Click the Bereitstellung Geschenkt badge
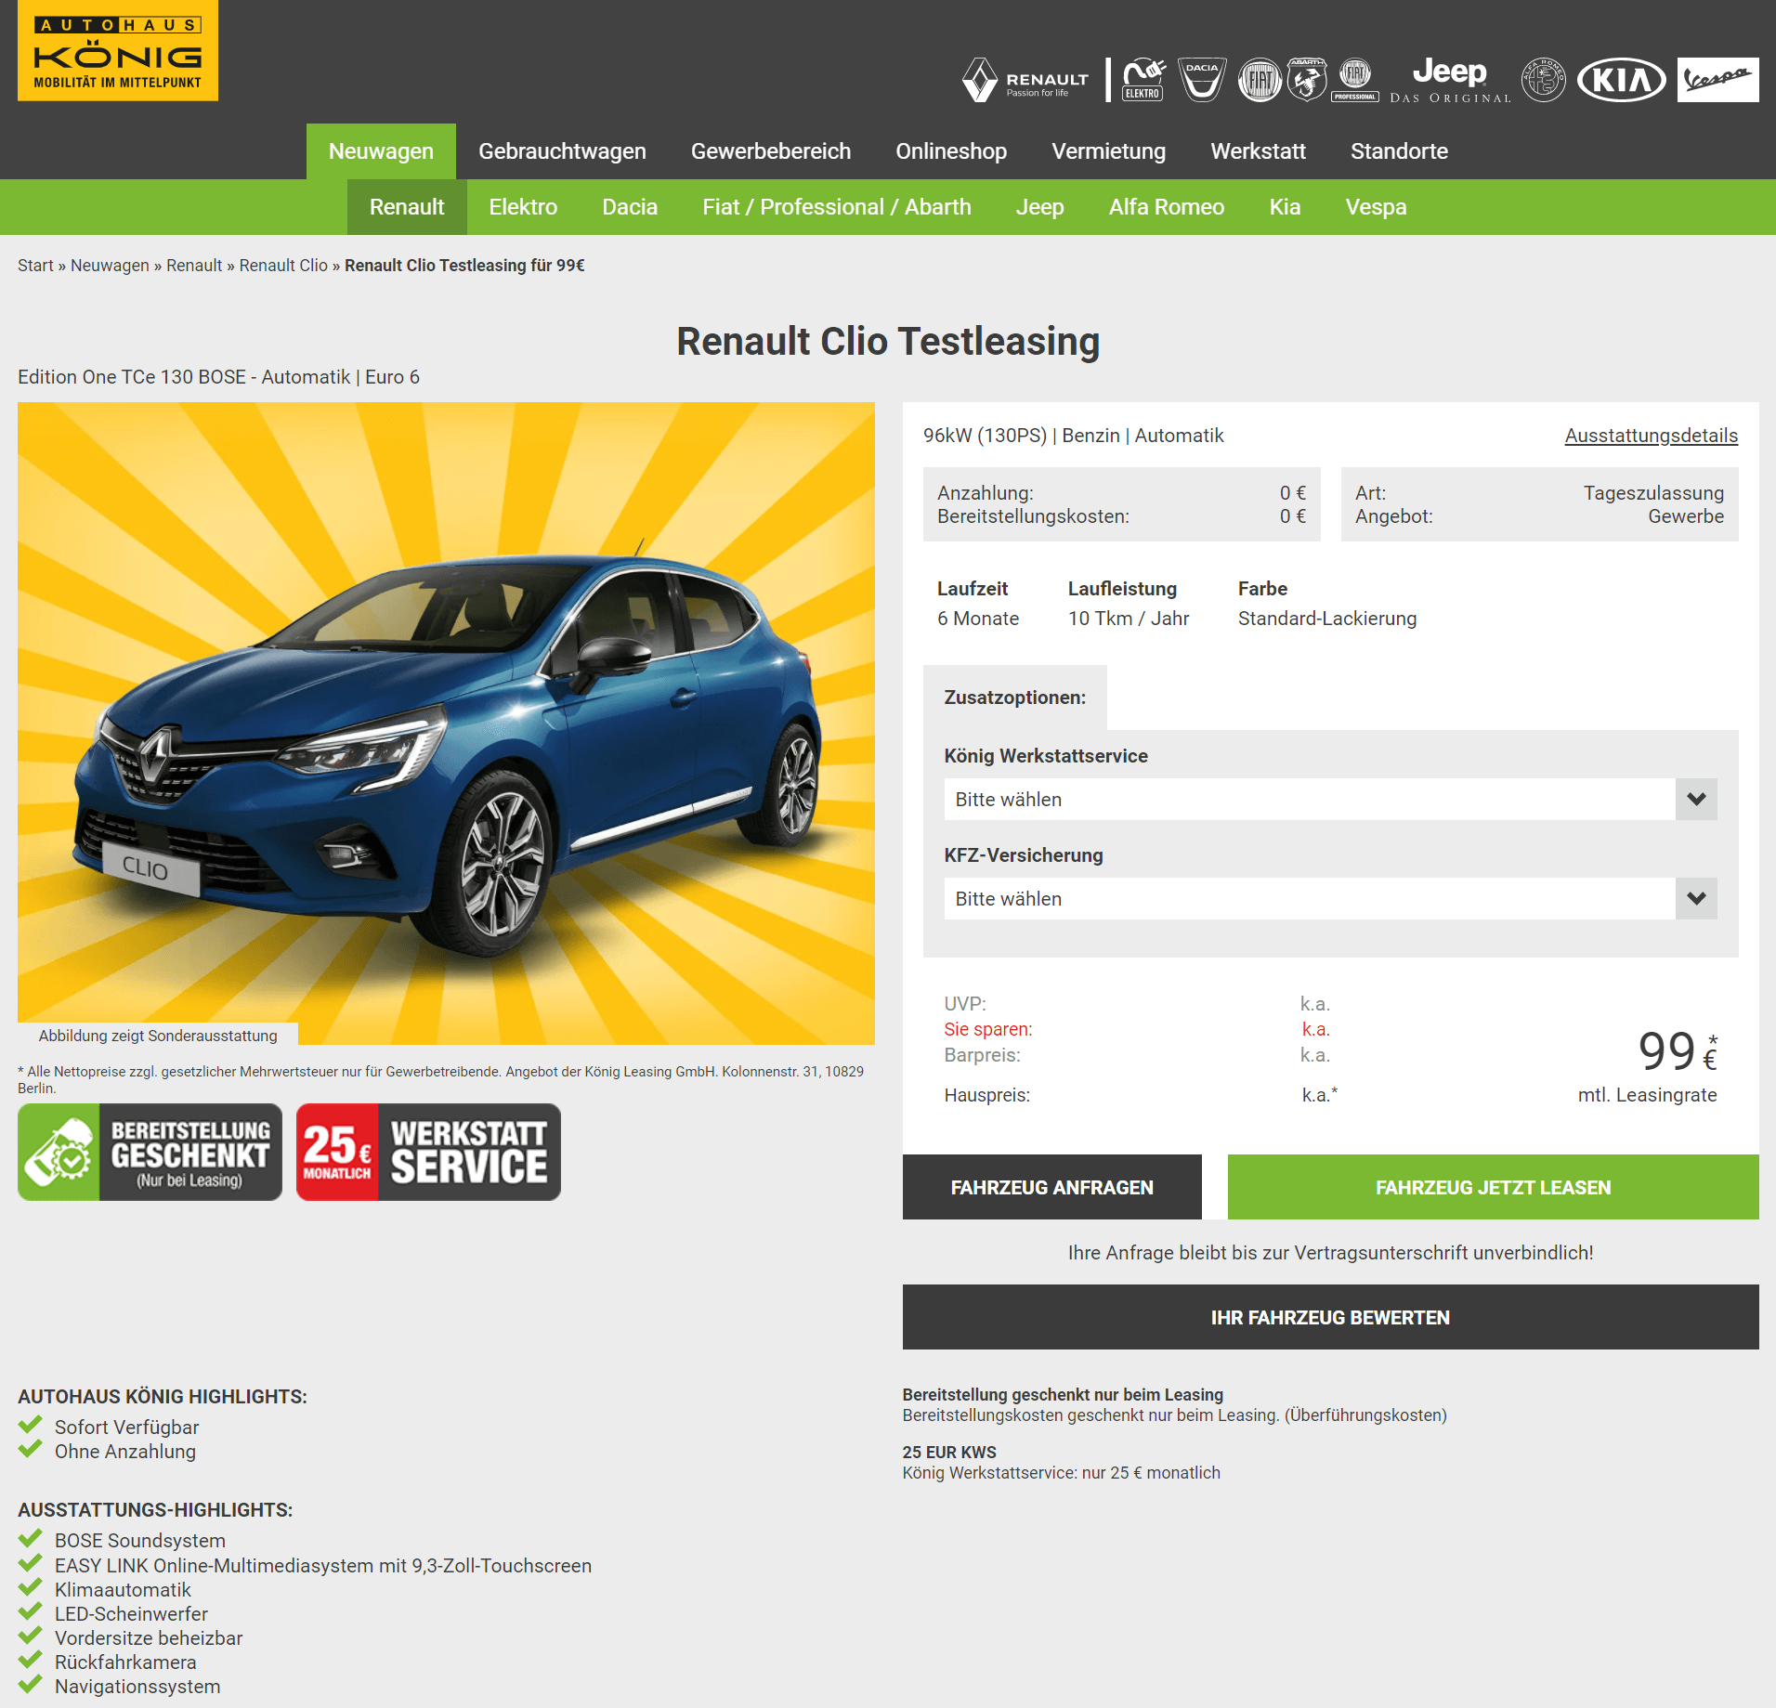Viewport: 1776px width, 1708px height. [x=150, y=1153]
